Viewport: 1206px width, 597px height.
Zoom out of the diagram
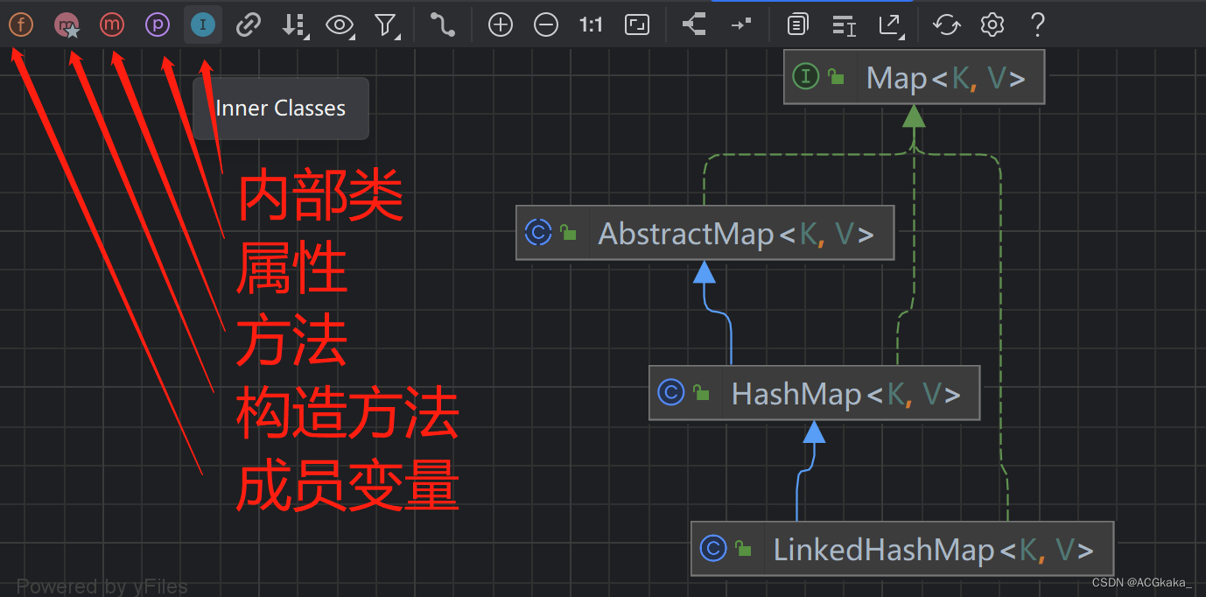(x=546, y=25)
